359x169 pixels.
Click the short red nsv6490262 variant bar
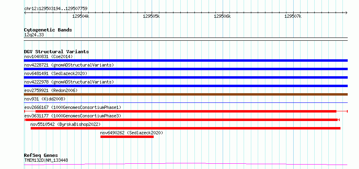point(127,137)
